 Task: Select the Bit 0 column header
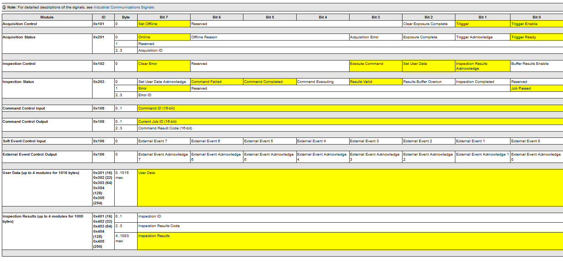tap(537, 17)
